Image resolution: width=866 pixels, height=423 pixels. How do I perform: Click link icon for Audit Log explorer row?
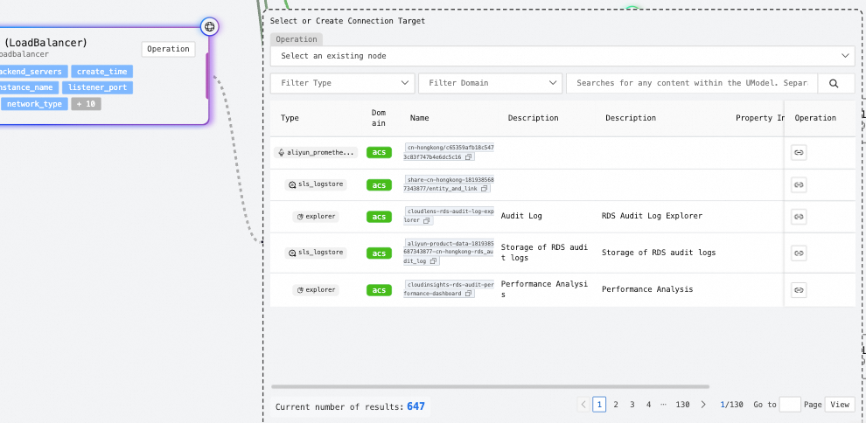point(799,216)
